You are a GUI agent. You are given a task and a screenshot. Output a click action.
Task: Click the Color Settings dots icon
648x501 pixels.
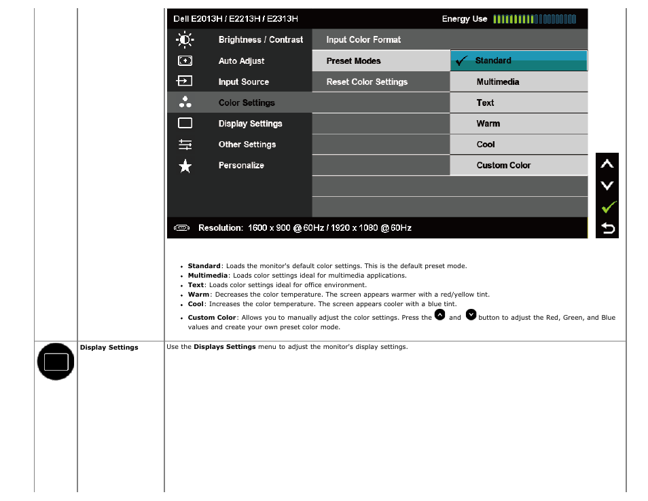point(185,103)
